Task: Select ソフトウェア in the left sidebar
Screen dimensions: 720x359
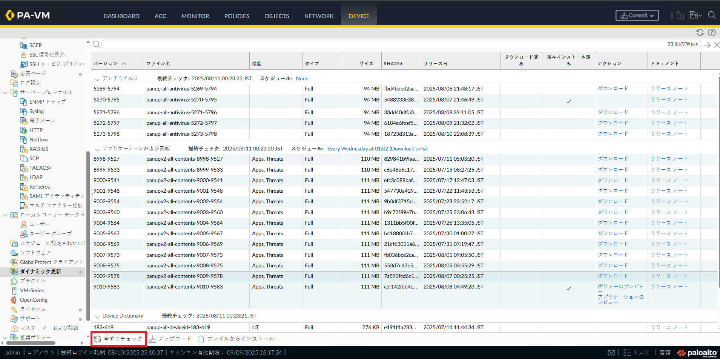Action: click(x=35, y=253)
